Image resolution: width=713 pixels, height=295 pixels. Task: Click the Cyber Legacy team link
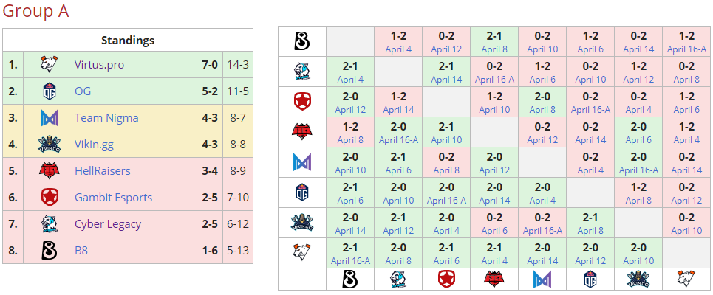[x=108, y=224]
